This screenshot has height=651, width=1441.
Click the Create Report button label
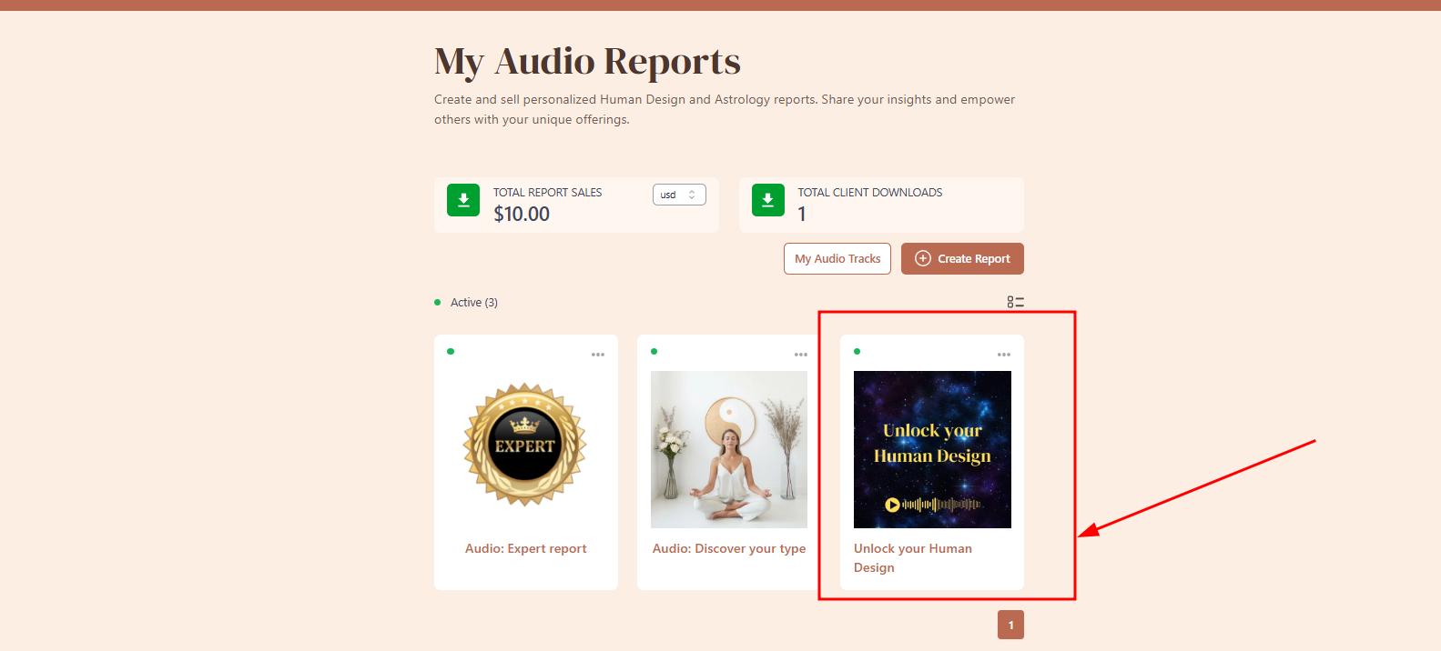click(x=974, y=258)
